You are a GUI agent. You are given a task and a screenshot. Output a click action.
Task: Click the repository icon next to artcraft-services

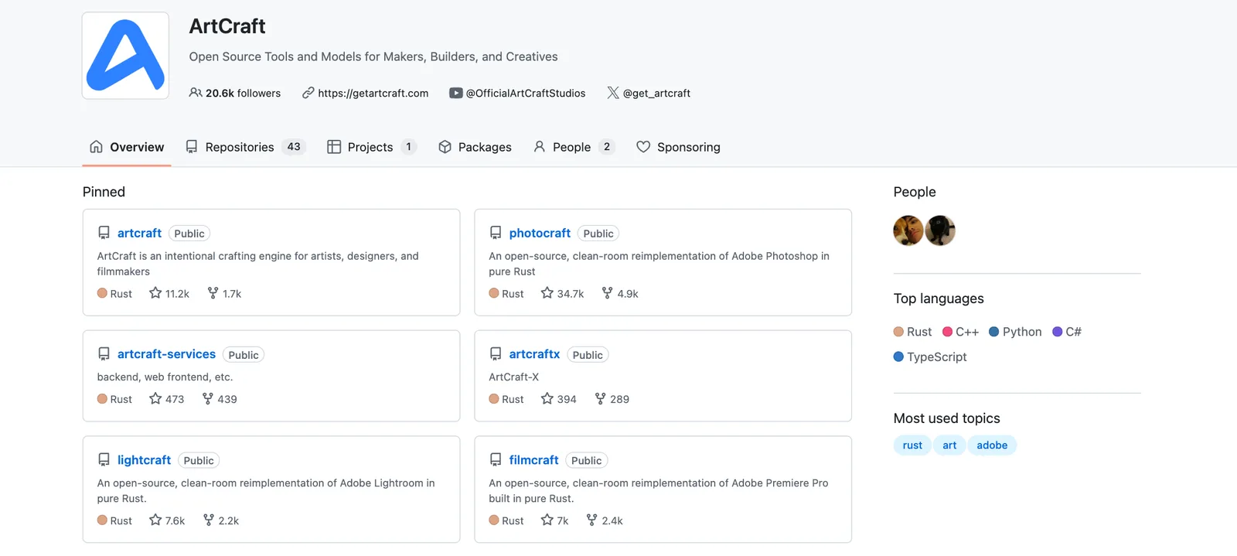104,354
